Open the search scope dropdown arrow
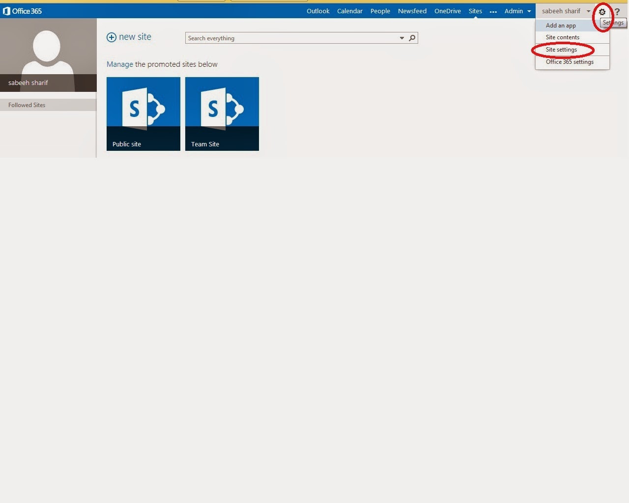 (x=401, y=38)
